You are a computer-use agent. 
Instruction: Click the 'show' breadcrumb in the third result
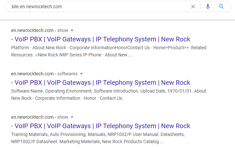coord(63,117)
